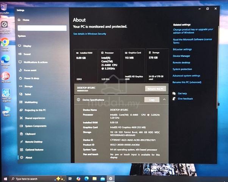The width and height of the screenshot is (228, 182).
Task: Read the Microsoft Software License Terms
Action: (x=192, y=41)
